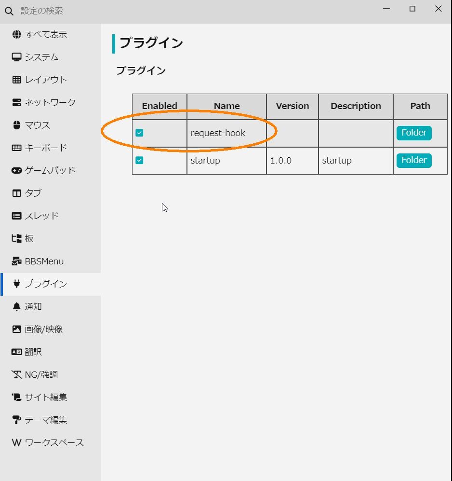The height and width of the screenshot is (481, 452).
Task: Uncheck the startup plugin Enabled box
Action: coord(139,160)
